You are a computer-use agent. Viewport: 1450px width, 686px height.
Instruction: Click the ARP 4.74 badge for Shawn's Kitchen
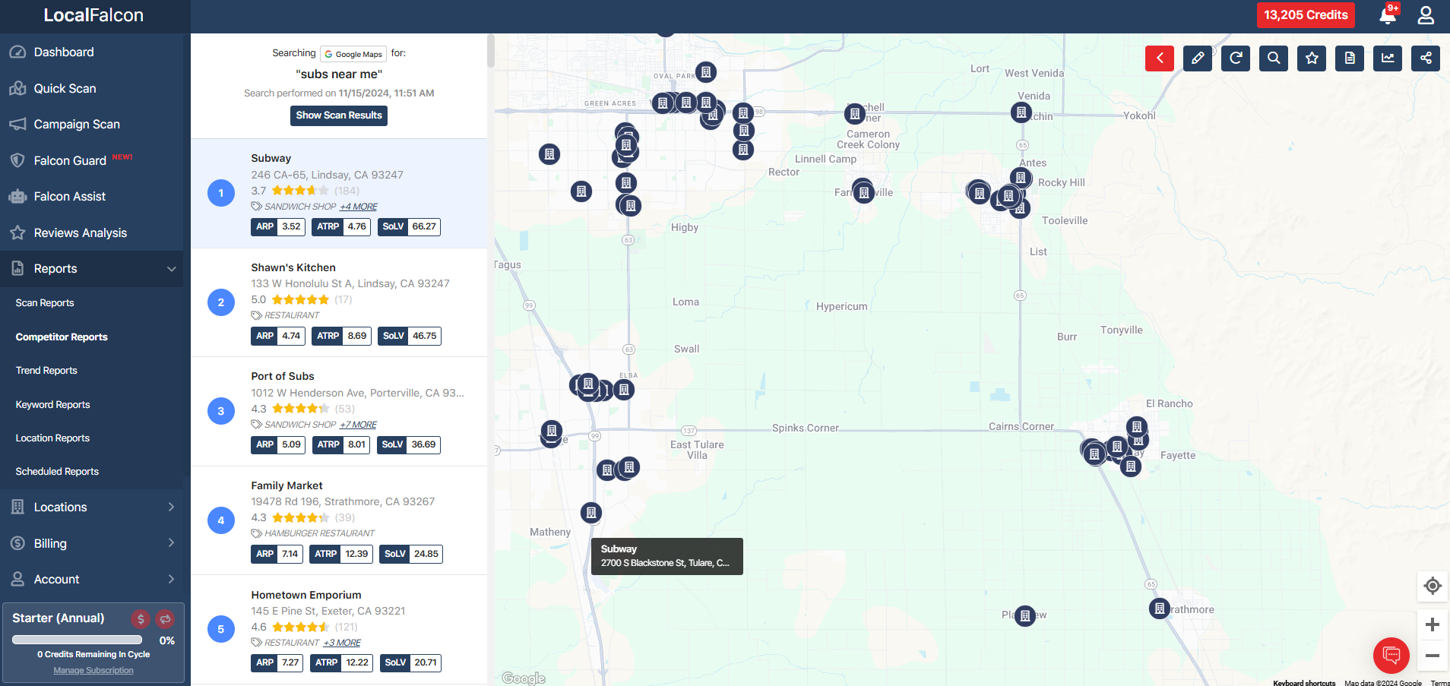click(278, 336)
